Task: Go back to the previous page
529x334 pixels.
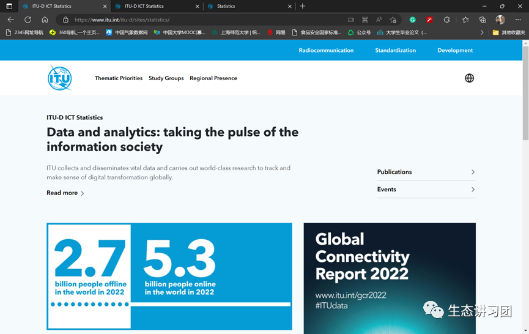Action: (11, 20)
